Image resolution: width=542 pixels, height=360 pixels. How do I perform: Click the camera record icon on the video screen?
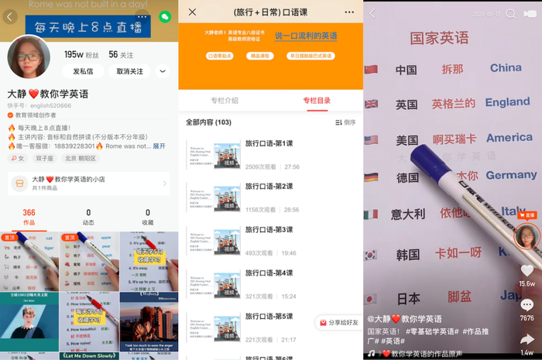530,14
